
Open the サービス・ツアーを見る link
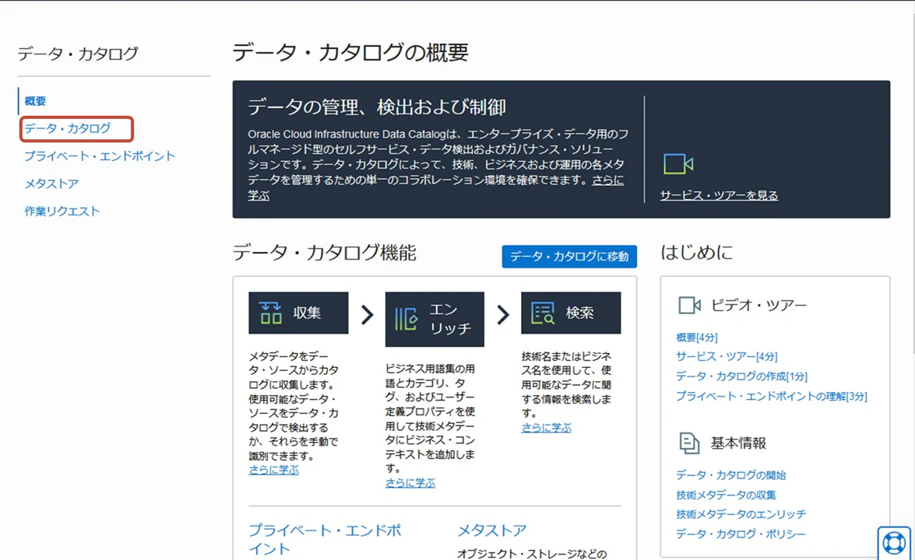719,195
